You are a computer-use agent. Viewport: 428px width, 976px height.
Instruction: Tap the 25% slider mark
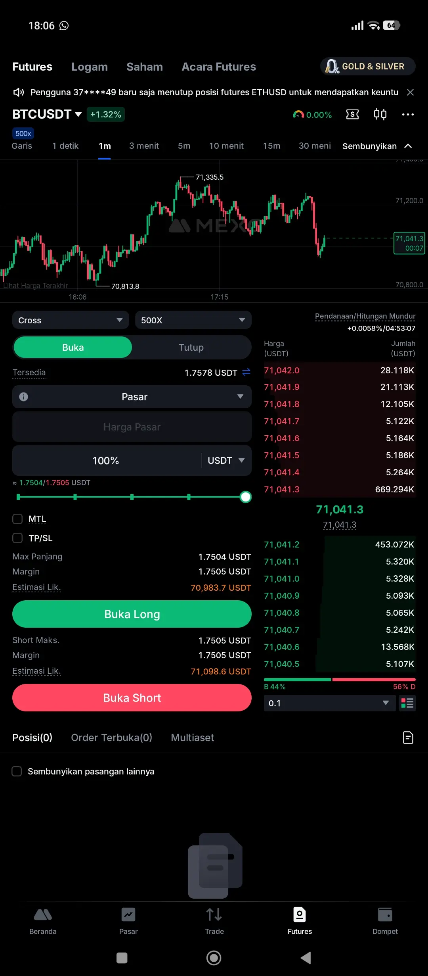click(x=75, y=497)
